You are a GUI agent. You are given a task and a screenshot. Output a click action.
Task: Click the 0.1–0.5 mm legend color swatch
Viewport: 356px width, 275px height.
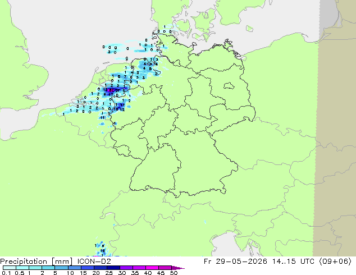(x=10, y=268)
